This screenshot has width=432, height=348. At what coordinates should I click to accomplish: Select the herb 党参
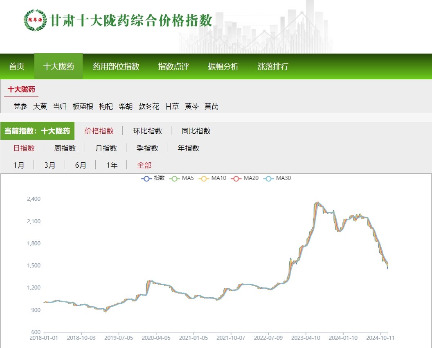20,106
